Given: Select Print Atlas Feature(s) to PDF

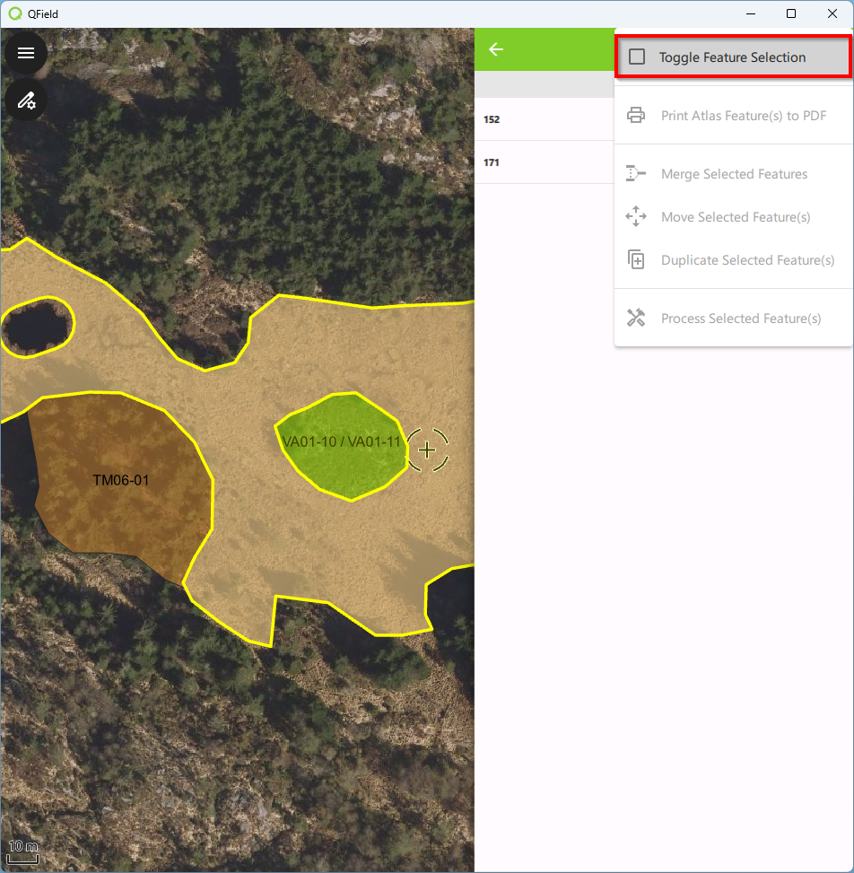Looking at the screenshot, I should [x=743, y=116].
